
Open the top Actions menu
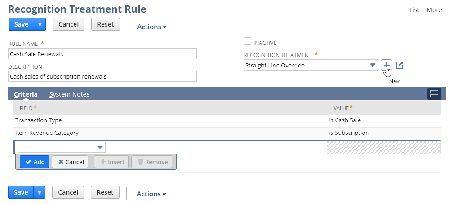click(151, 27)
